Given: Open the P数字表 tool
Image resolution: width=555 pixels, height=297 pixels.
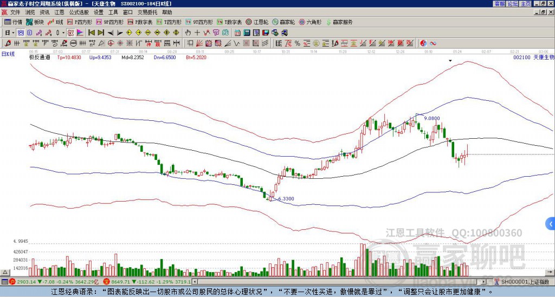Looking at the screenshot, I should click(x=140, y=22).
